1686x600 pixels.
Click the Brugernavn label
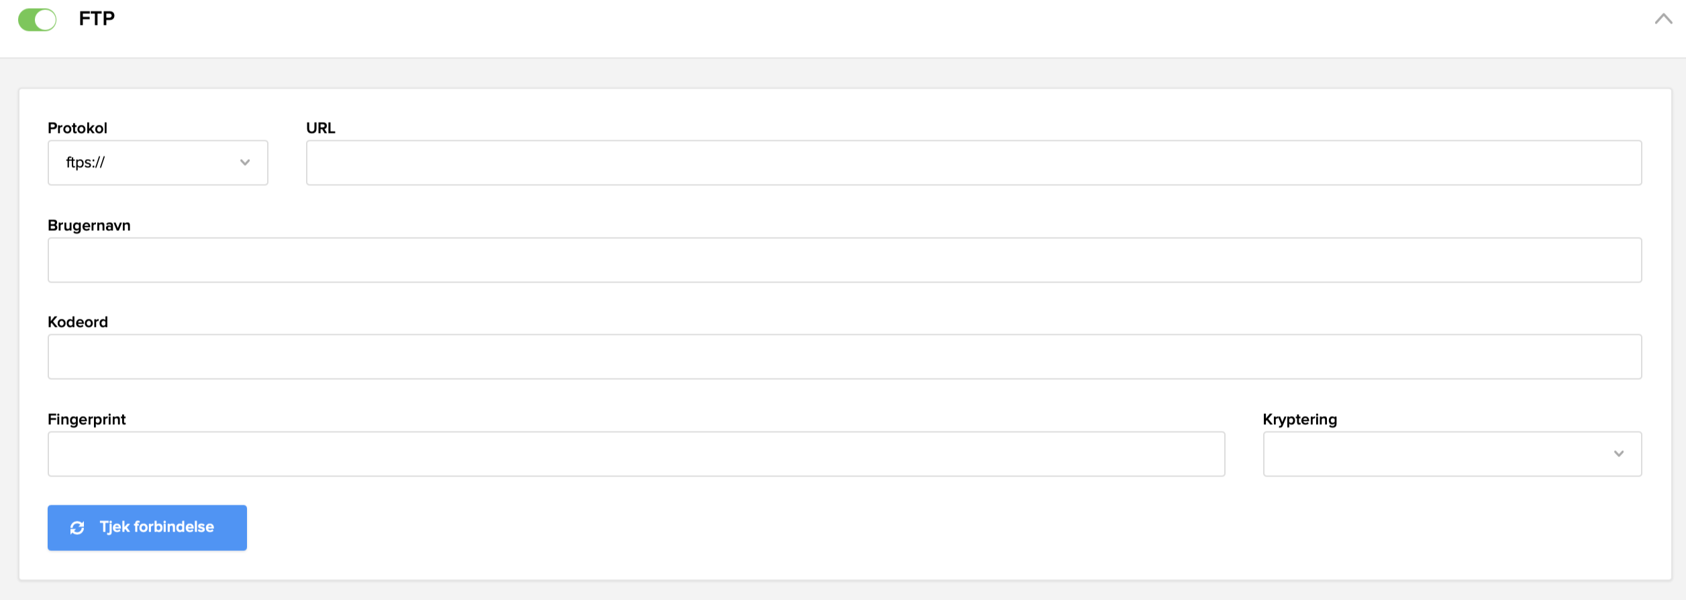(x=89, y=226)
